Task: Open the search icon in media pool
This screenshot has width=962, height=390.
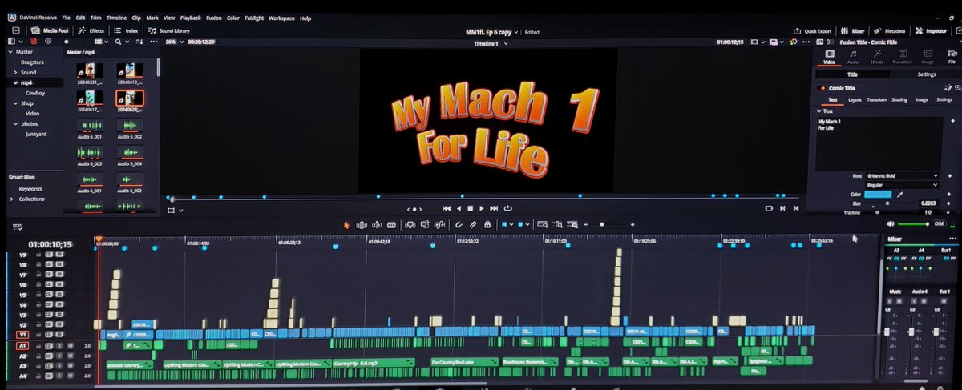Action: [119, 41]
